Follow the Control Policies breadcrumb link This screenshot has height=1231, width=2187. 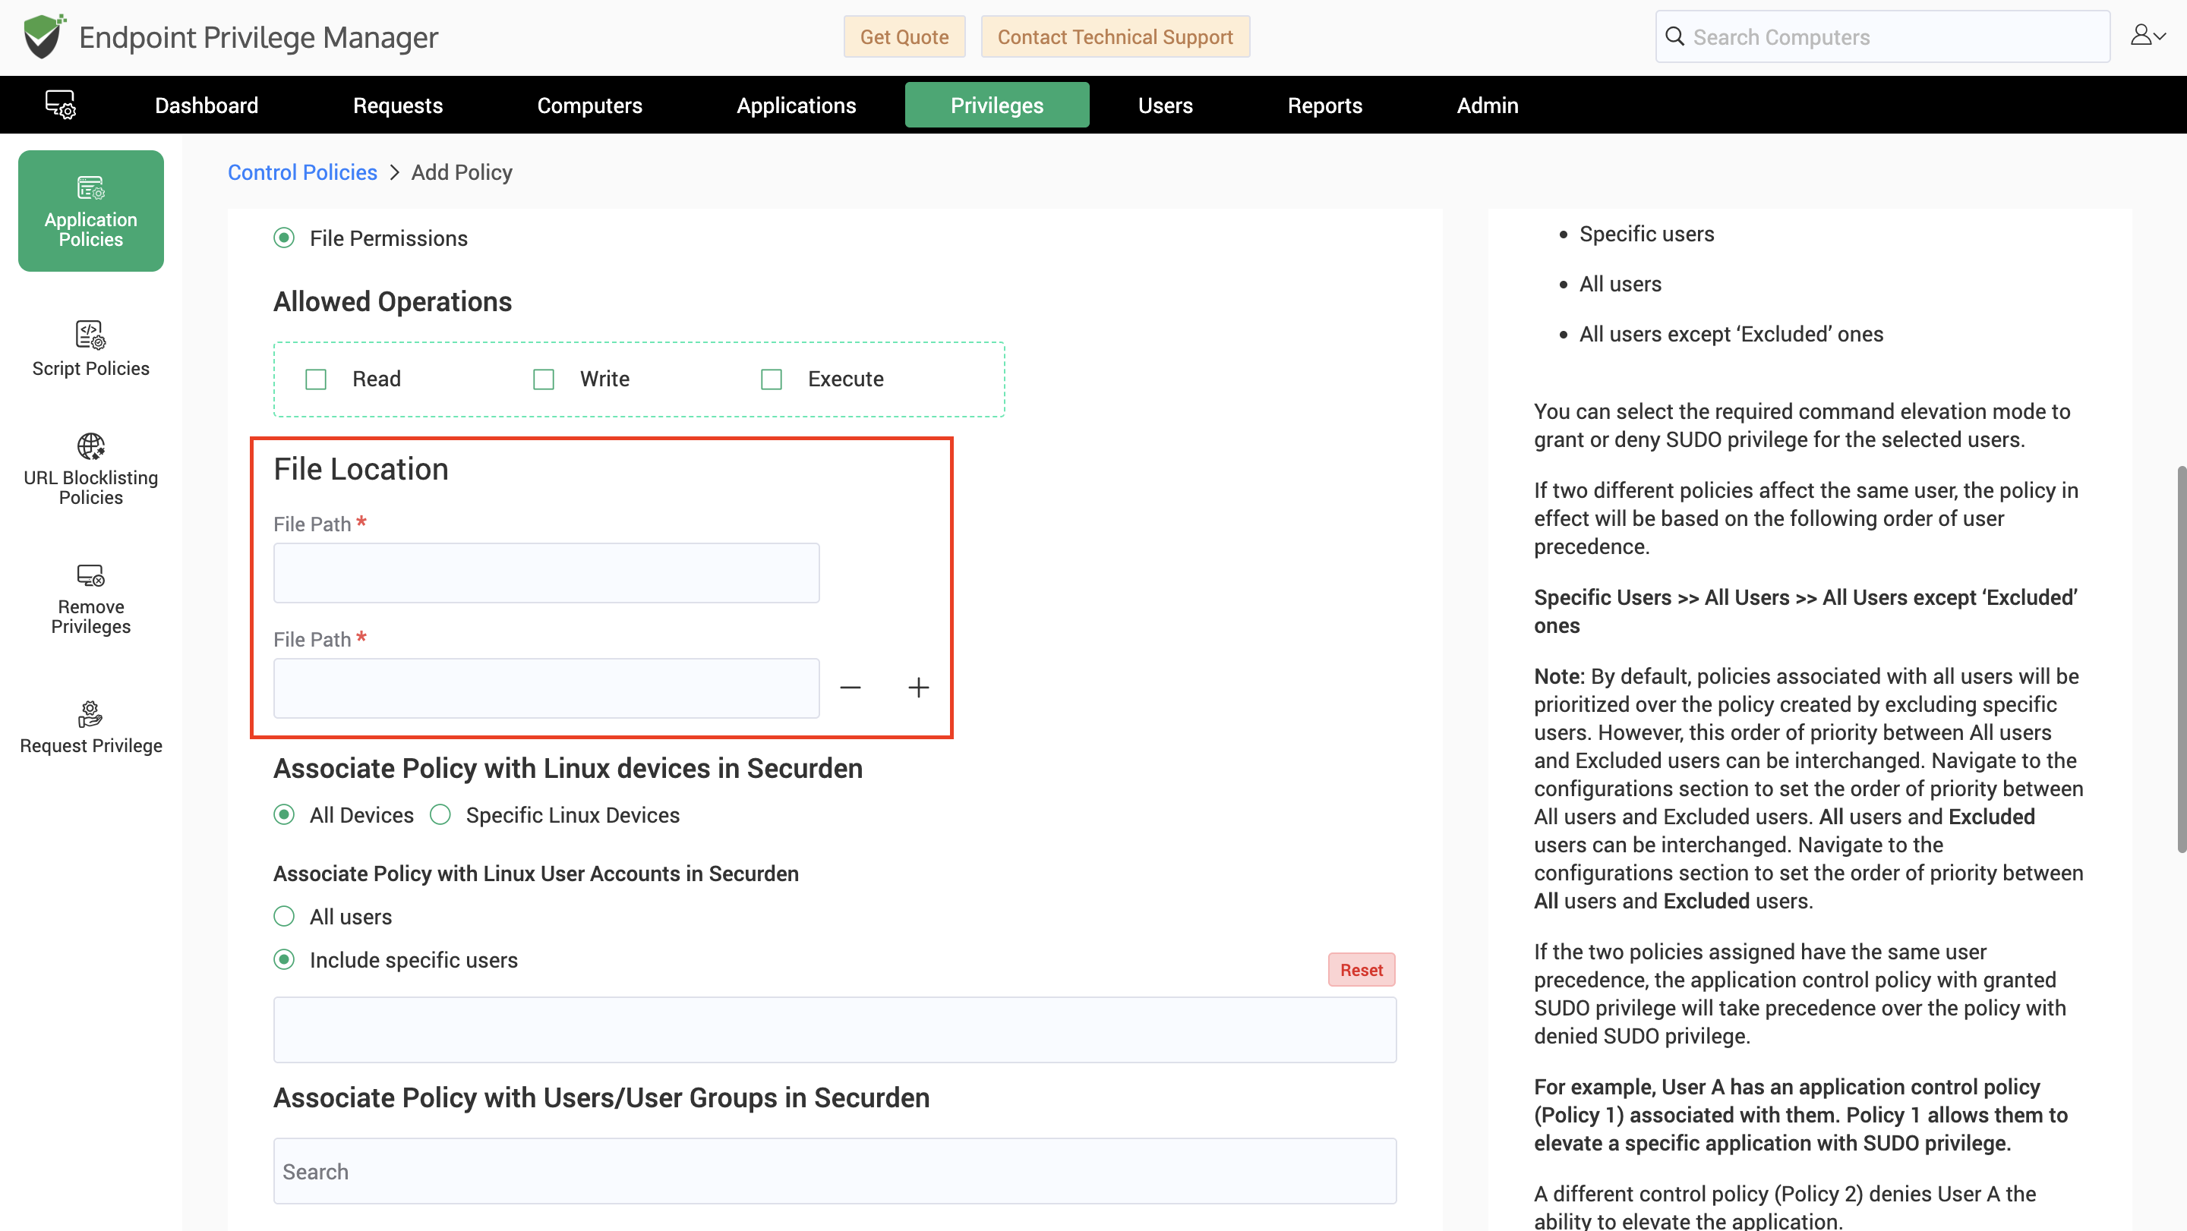tap(302, 172)
